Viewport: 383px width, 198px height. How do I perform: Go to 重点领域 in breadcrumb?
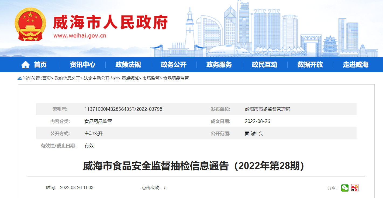coord(130,78)
